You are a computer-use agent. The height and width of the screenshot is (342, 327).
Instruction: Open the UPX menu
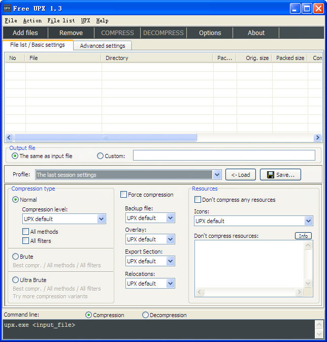click(85, 21)
